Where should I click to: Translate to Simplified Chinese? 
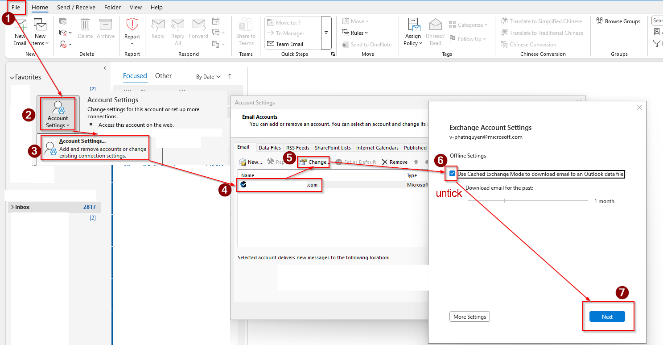pos(541,21)
